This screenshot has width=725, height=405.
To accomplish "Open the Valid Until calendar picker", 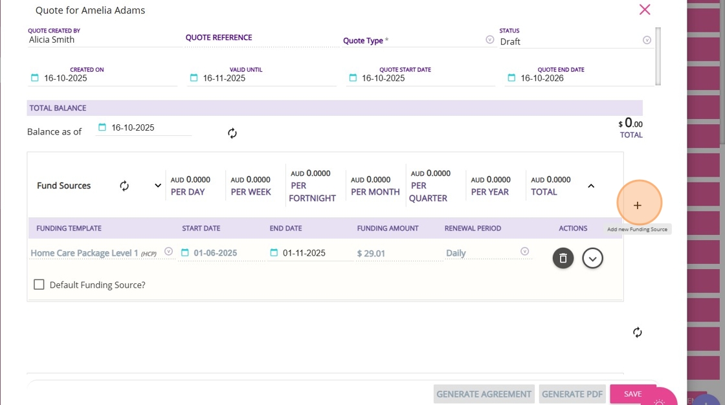I will (194, 78).
